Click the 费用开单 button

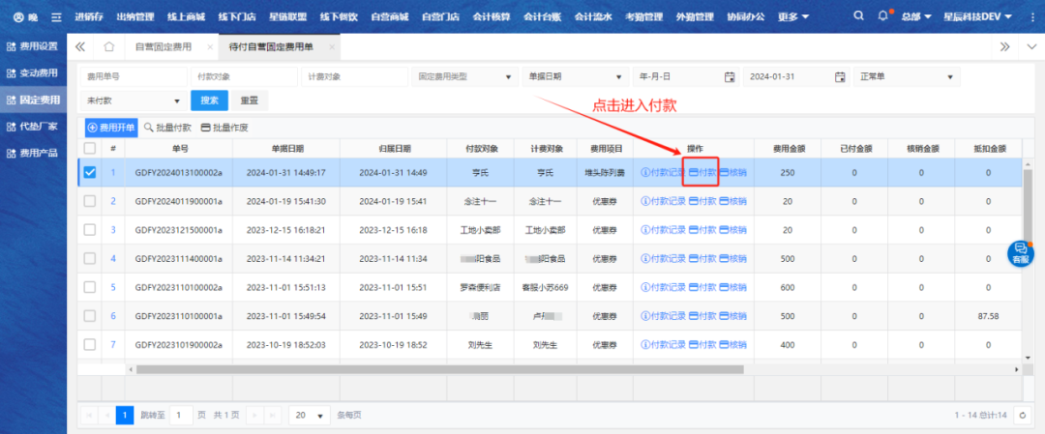click(x=111, y=127)
